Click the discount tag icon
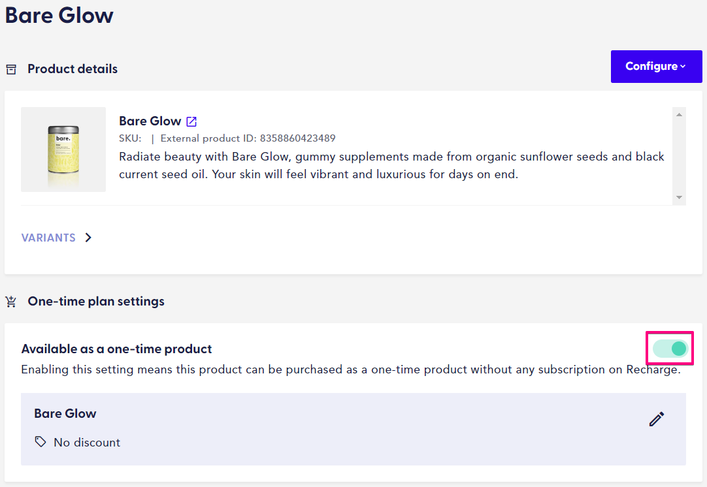707x487 pixels. coord(40,443)
